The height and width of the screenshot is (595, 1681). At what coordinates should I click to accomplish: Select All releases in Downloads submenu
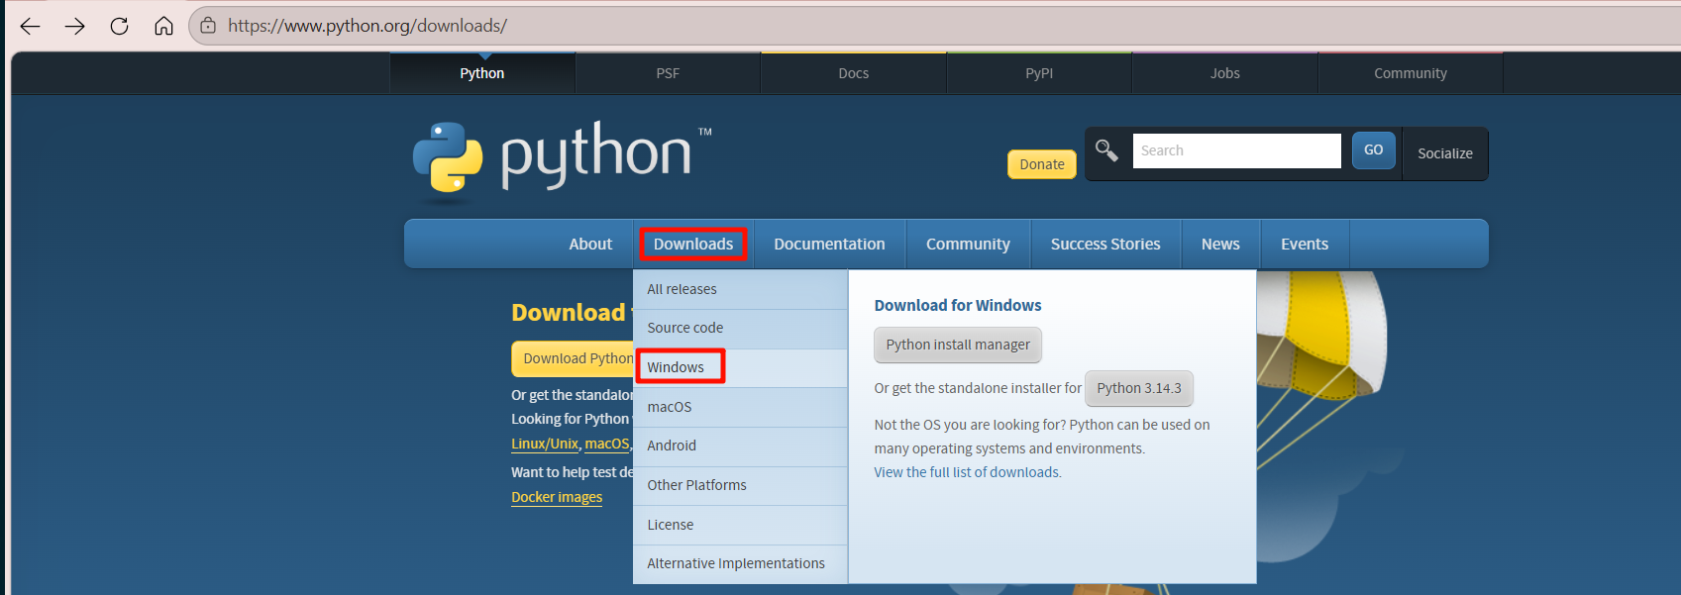pyautogui.click(x=740, y=289)
